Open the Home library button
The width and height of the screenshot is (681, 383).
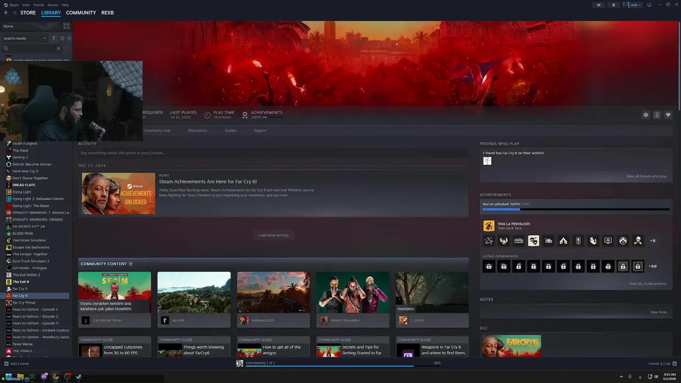(31, 26)
